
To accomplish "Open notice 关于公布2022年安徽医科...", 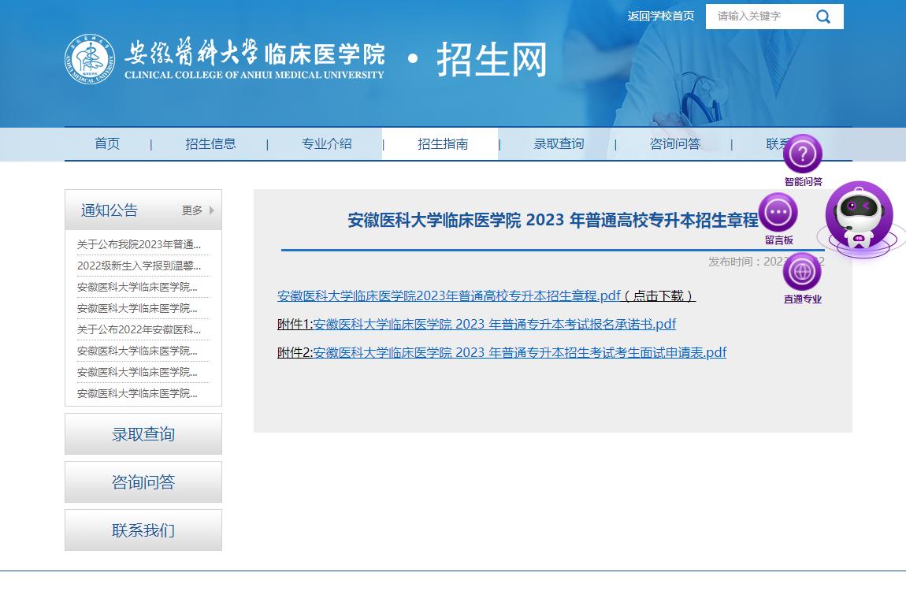I will [x=139, y=330].
